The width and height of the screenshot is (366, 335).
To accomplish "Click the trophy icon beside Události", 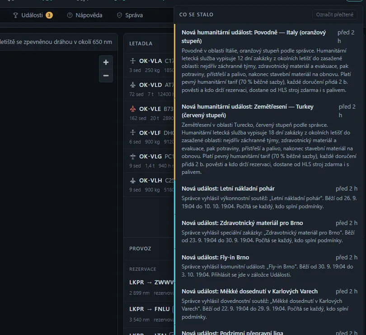I will tap(15, 15).
